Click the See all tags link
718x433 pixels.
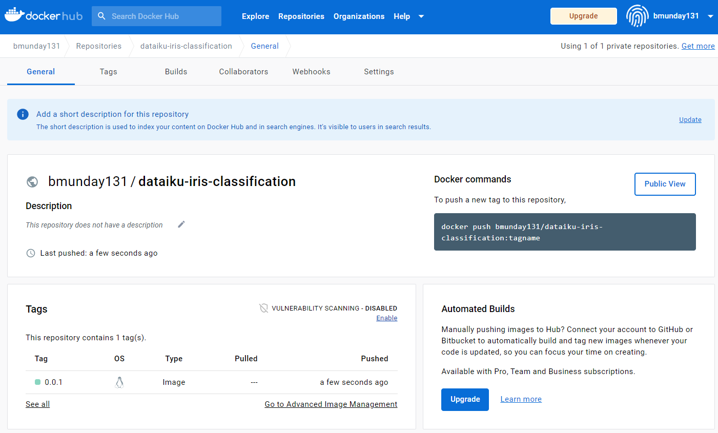point(38,404)
